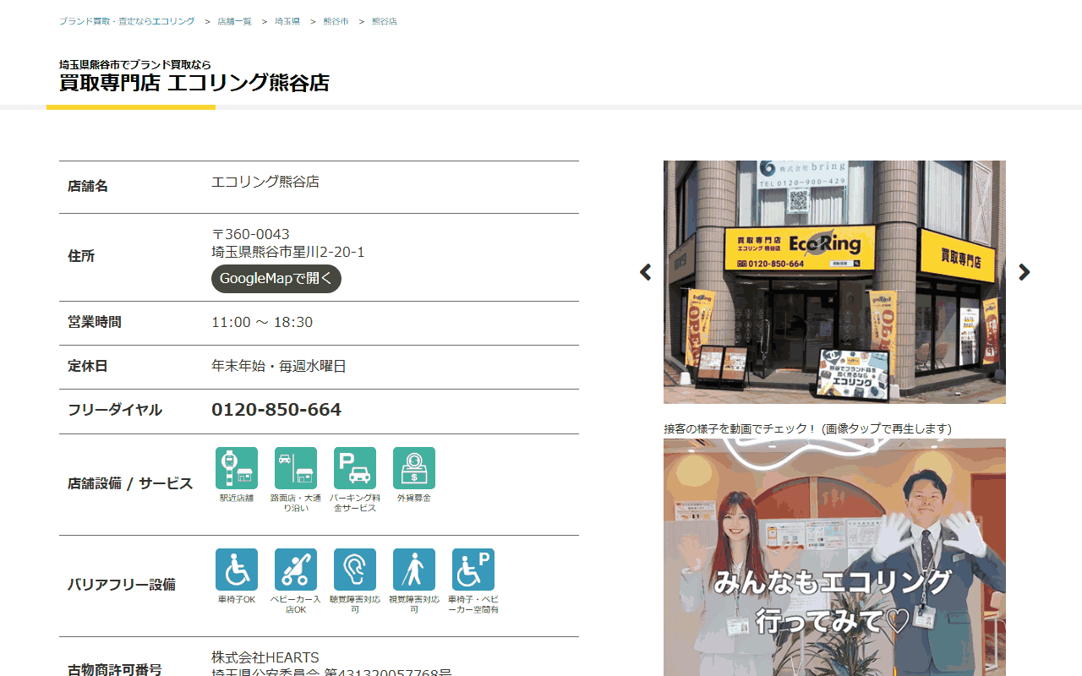Open the 埼玉県 breadcrumb link
Image resolution: width=1082 pixels, height=676 pixels.
click(287, 21)
